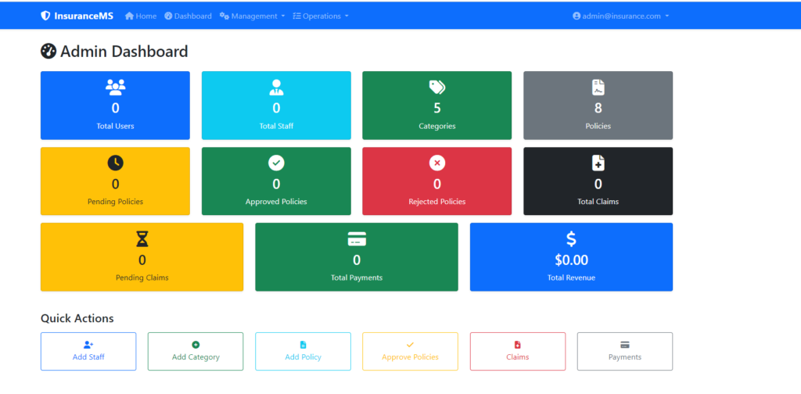Click the contract icon on Policies card

(x=598, y=88)
